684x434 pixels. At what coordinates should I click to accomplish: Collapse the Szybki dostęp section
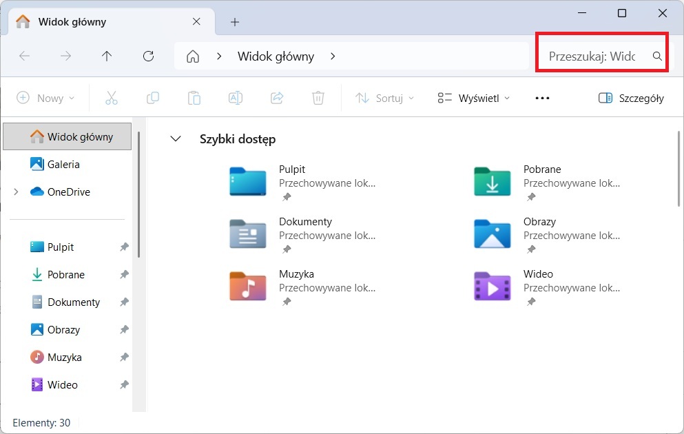pos(176,139)
